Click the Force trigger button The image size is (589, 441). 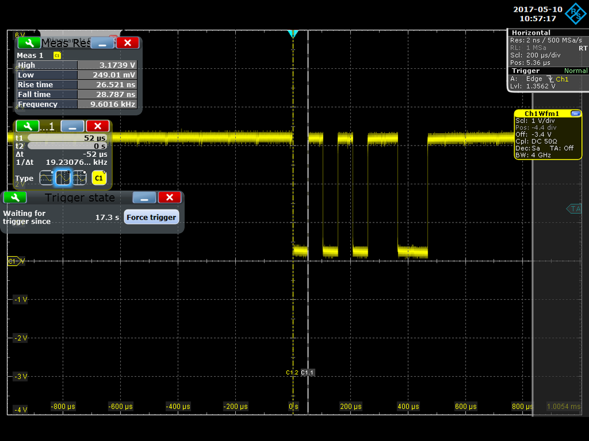(x=151, y=217)
